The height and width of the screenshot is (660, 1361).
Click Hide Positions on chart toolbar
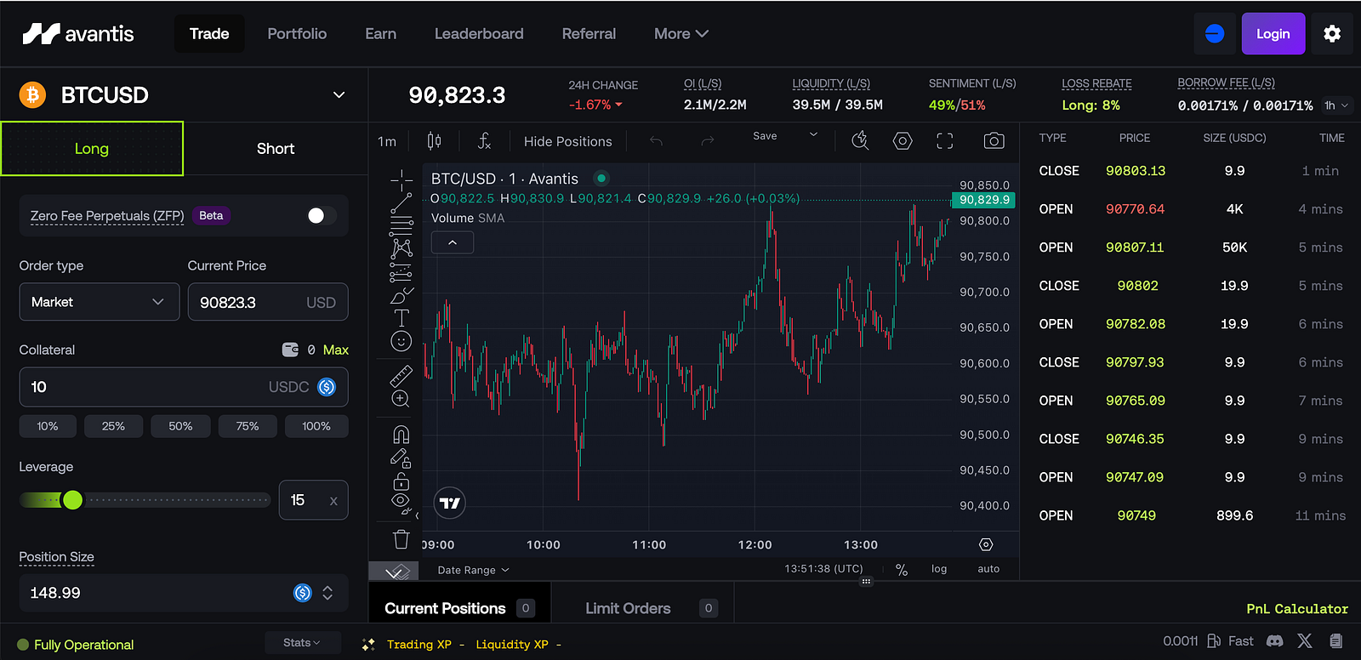(568, 141)
